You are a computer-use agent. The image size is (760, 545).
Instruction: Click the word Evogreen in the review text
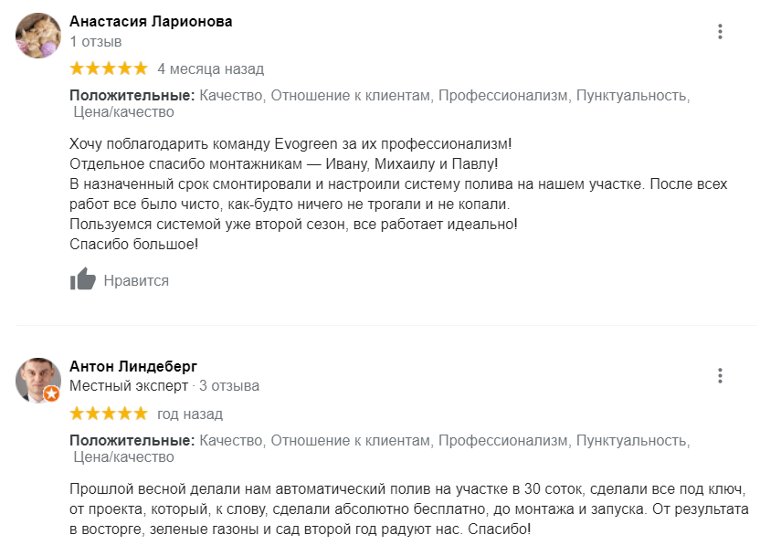coord(306,144)
